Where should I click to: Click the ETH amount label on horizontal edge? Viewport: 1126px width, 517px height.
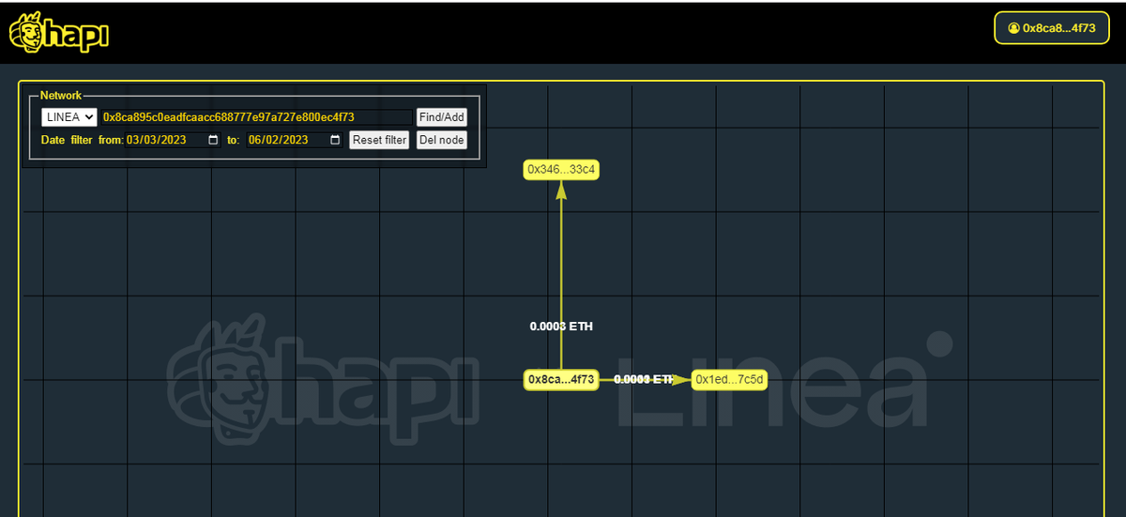point(645,379)
